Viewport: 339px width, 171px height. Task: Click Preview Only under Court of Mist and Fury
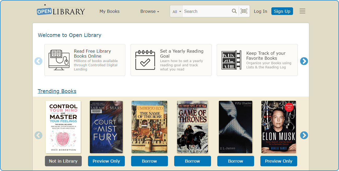click(106, 161)
